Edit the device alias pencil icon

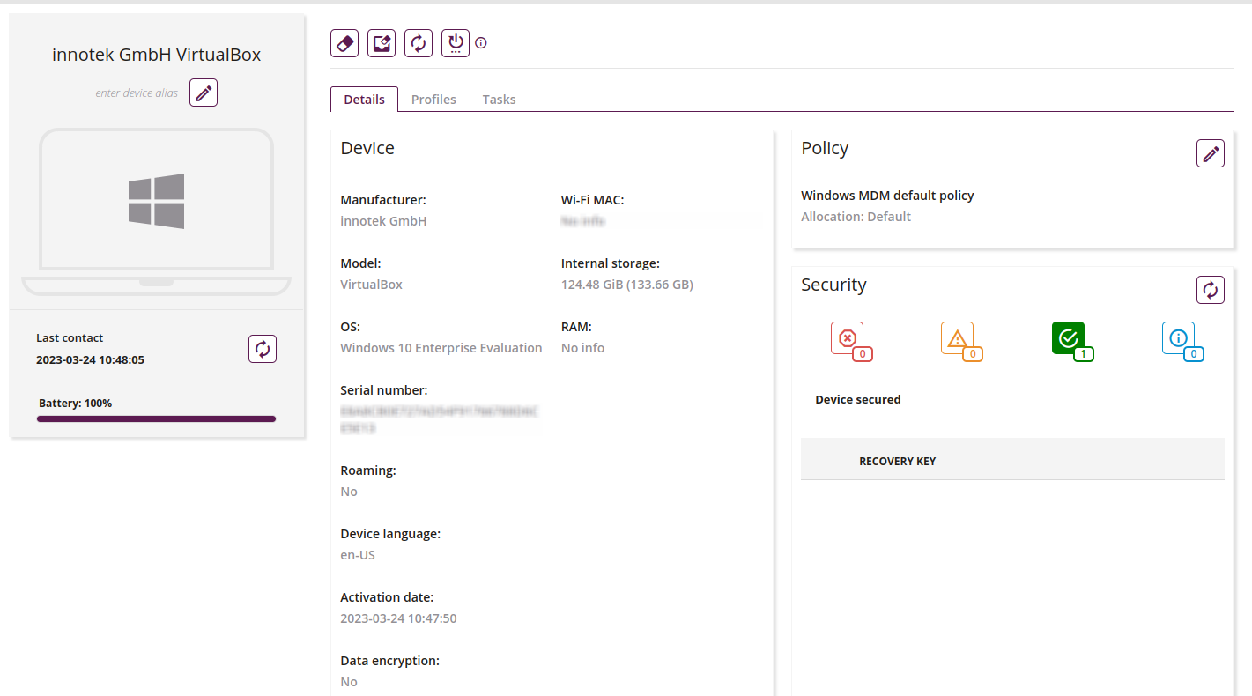(x=204, y=93)
